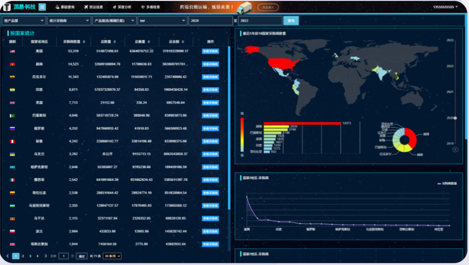Go to next page with right arrow
This screenshot has width=469, height=265.
(45, 256)
